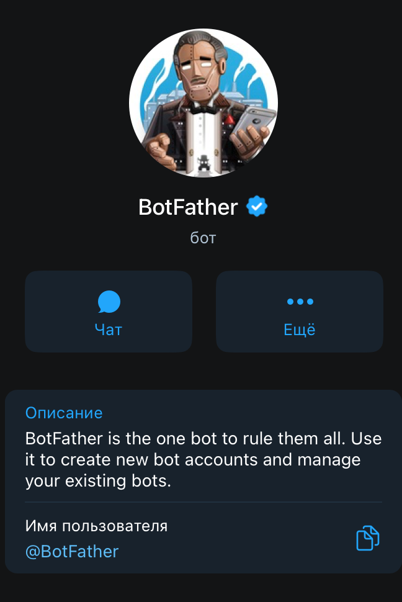
Task: Click the blue verified badge beside BotFather
Action: coord(256,206)
